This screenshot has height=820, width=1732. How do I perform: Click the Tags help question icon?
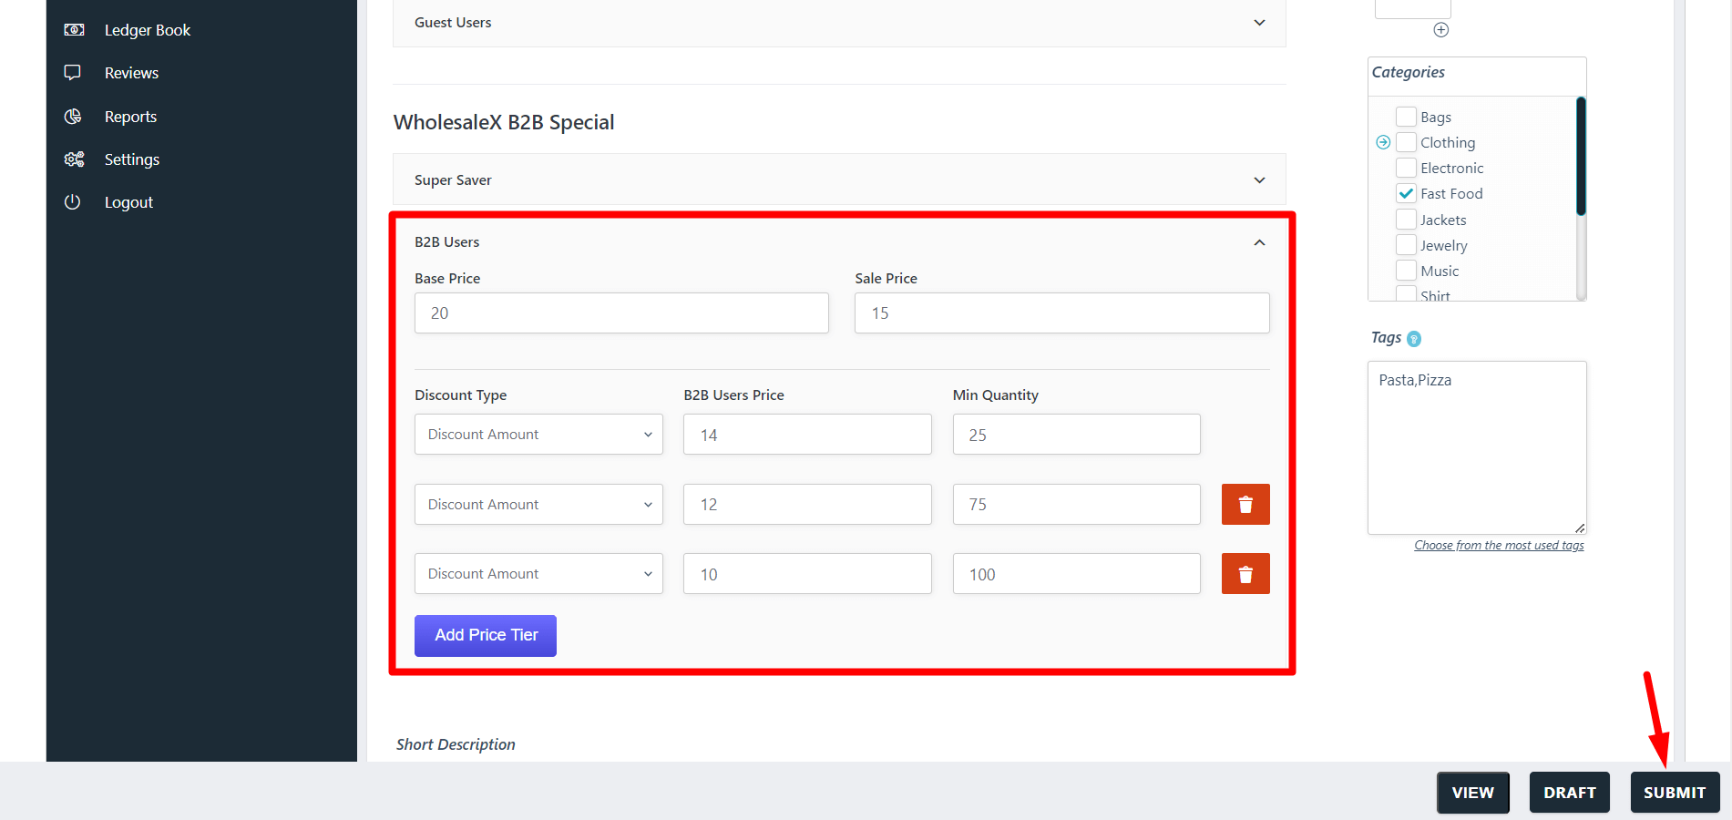tap(1414, 339)
